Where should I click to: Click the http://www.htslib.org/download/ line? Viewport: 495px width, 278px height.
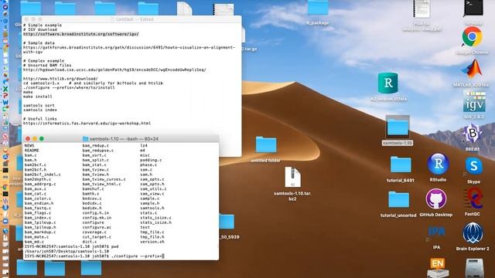click(x=60, y=79)
